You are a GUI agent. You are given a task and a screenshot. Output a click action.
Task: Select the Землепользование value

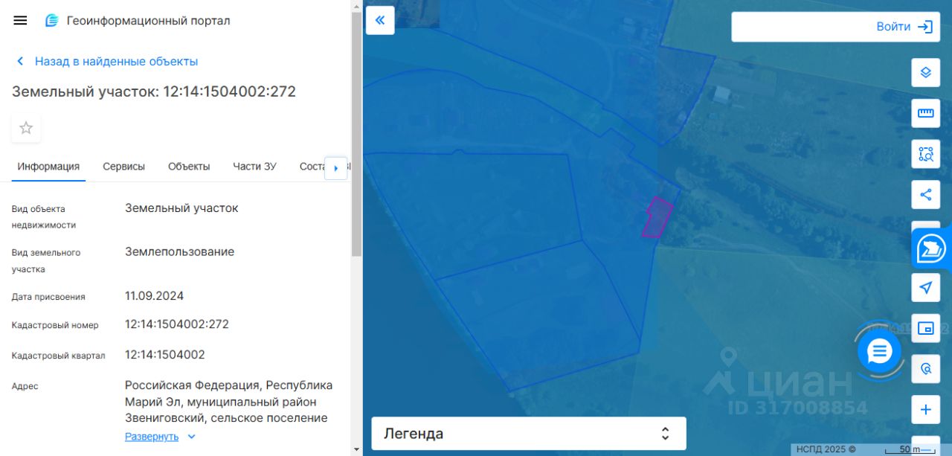[179, 252]
